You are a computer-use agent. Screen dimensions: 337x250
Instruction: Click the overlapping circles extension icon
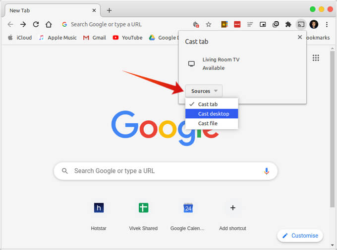[276, 24]
